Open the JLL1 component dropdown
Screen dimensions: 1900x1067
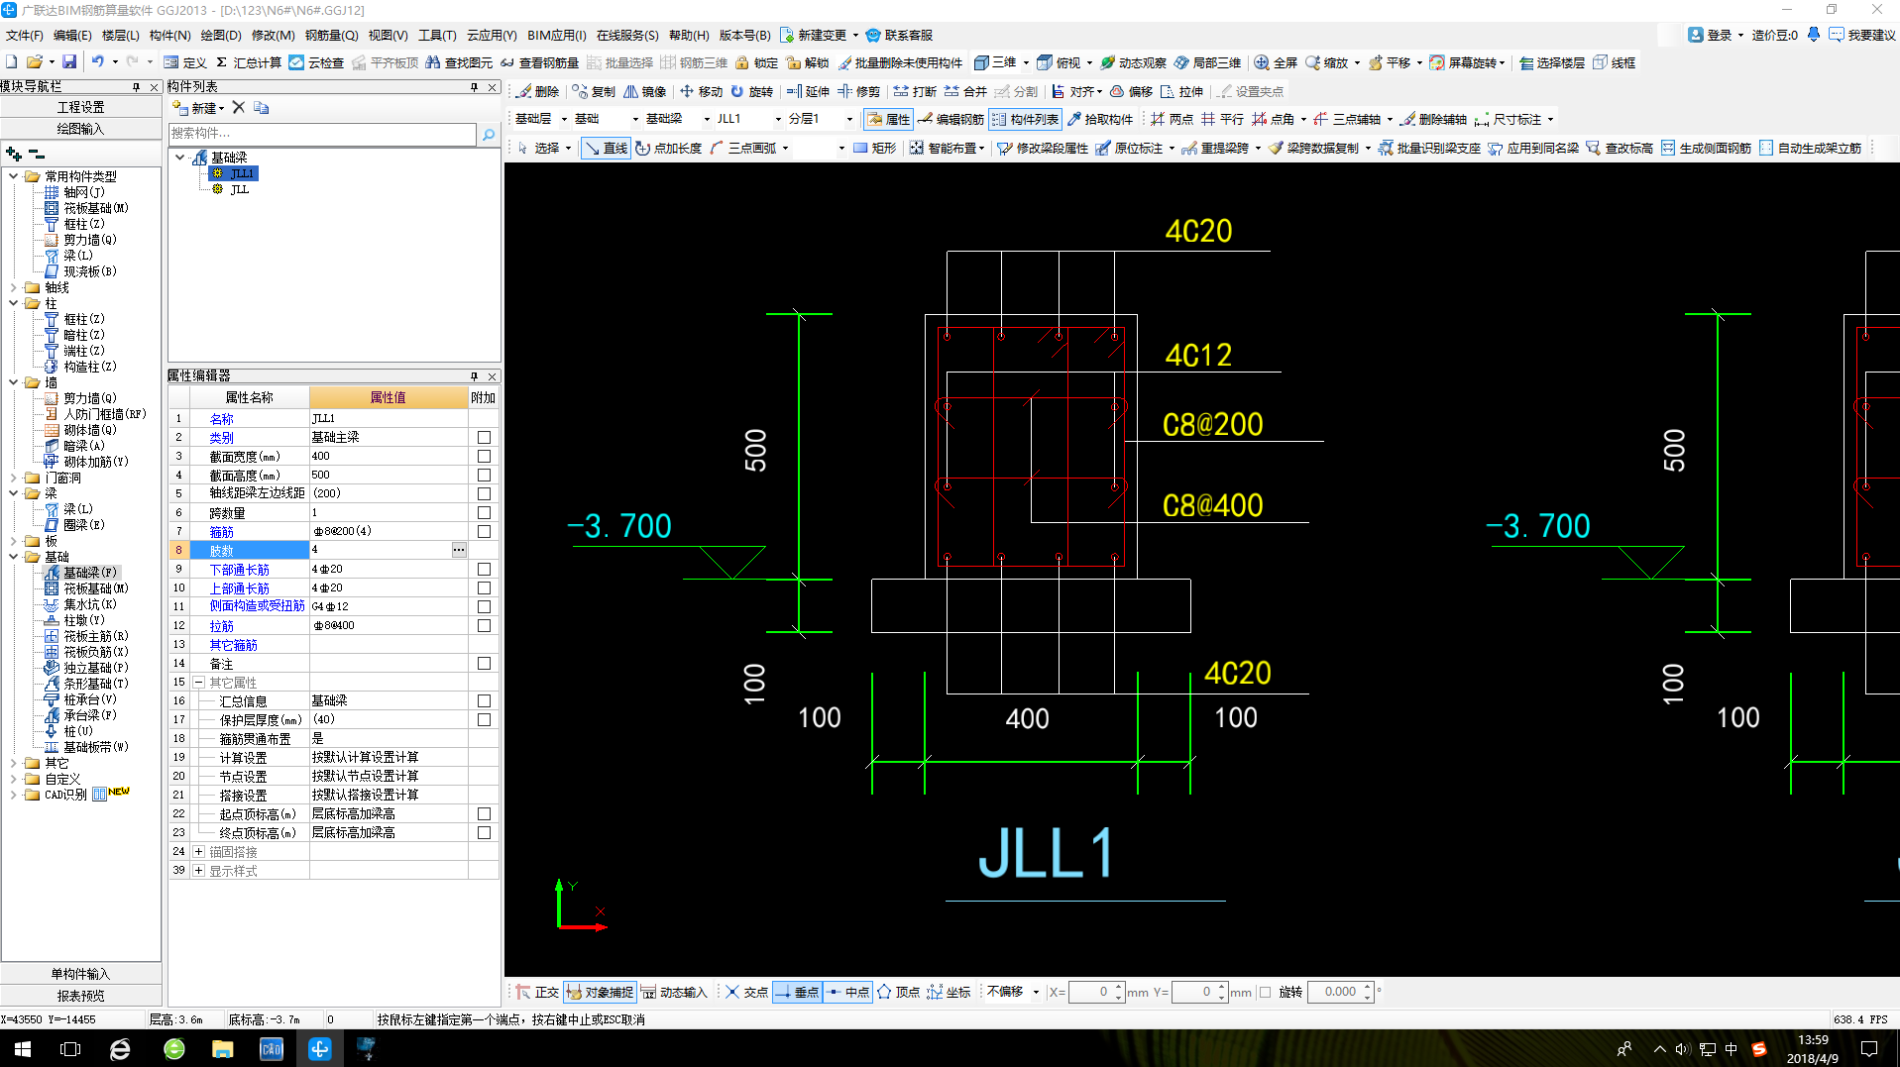pos(777,119)
